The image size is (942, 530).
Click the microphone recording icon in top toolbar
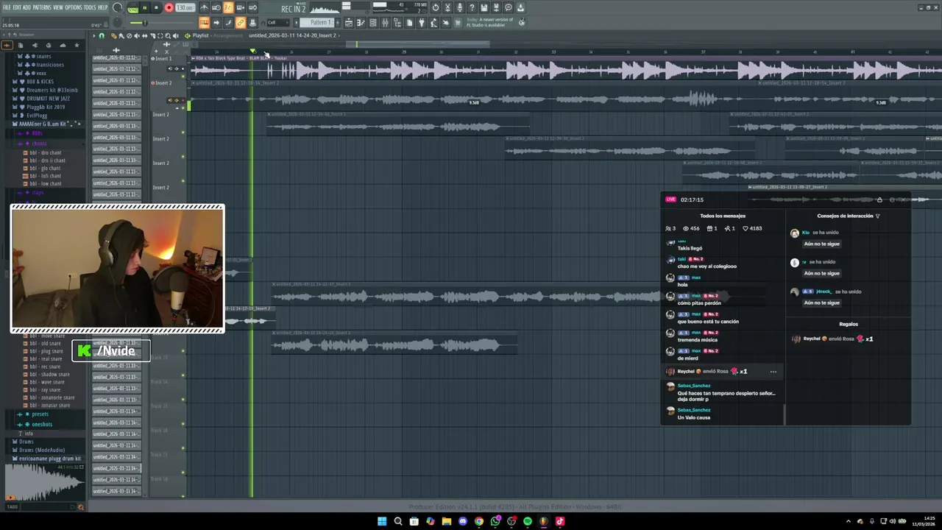pos(460,8)
